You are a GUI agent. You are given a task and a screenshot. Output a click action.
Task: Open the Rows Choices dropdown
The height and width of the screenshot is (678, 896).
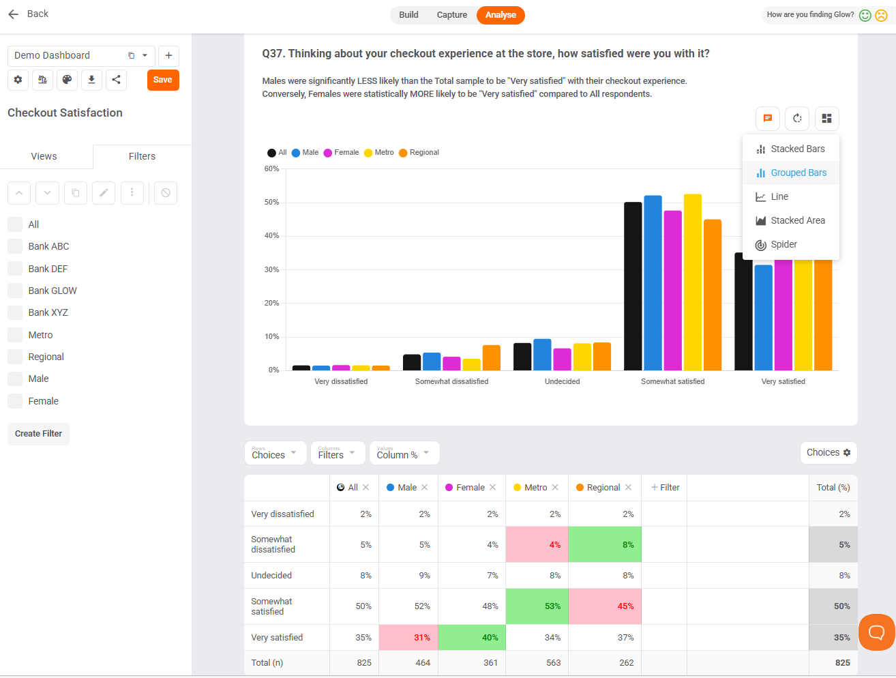pyautogui.click(x=275, y=453)
